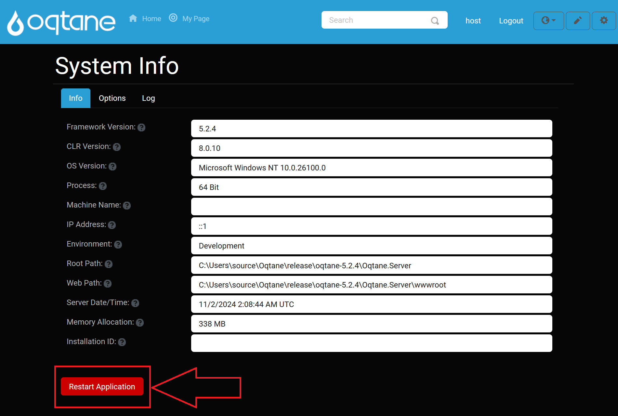Click the Process field showing 64 Bit
The height and width of the screenshot is (416, 618).
coord(372,187)
